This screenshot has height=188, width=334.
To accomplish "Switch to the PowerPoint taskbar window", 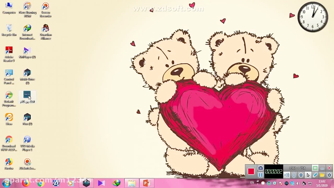I will pos(147,183).
